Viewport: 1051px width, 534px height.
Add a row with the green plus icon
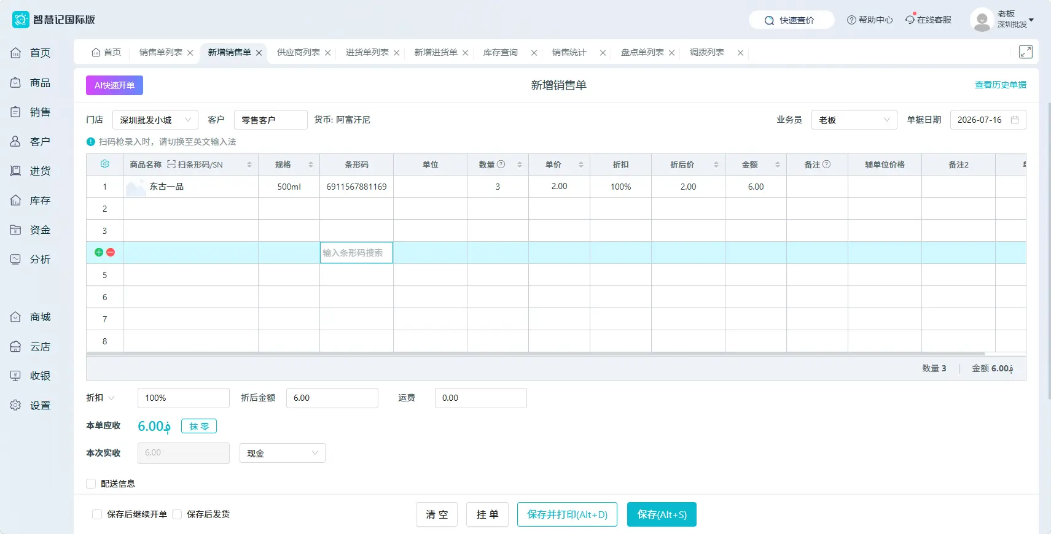coord(99,252)
